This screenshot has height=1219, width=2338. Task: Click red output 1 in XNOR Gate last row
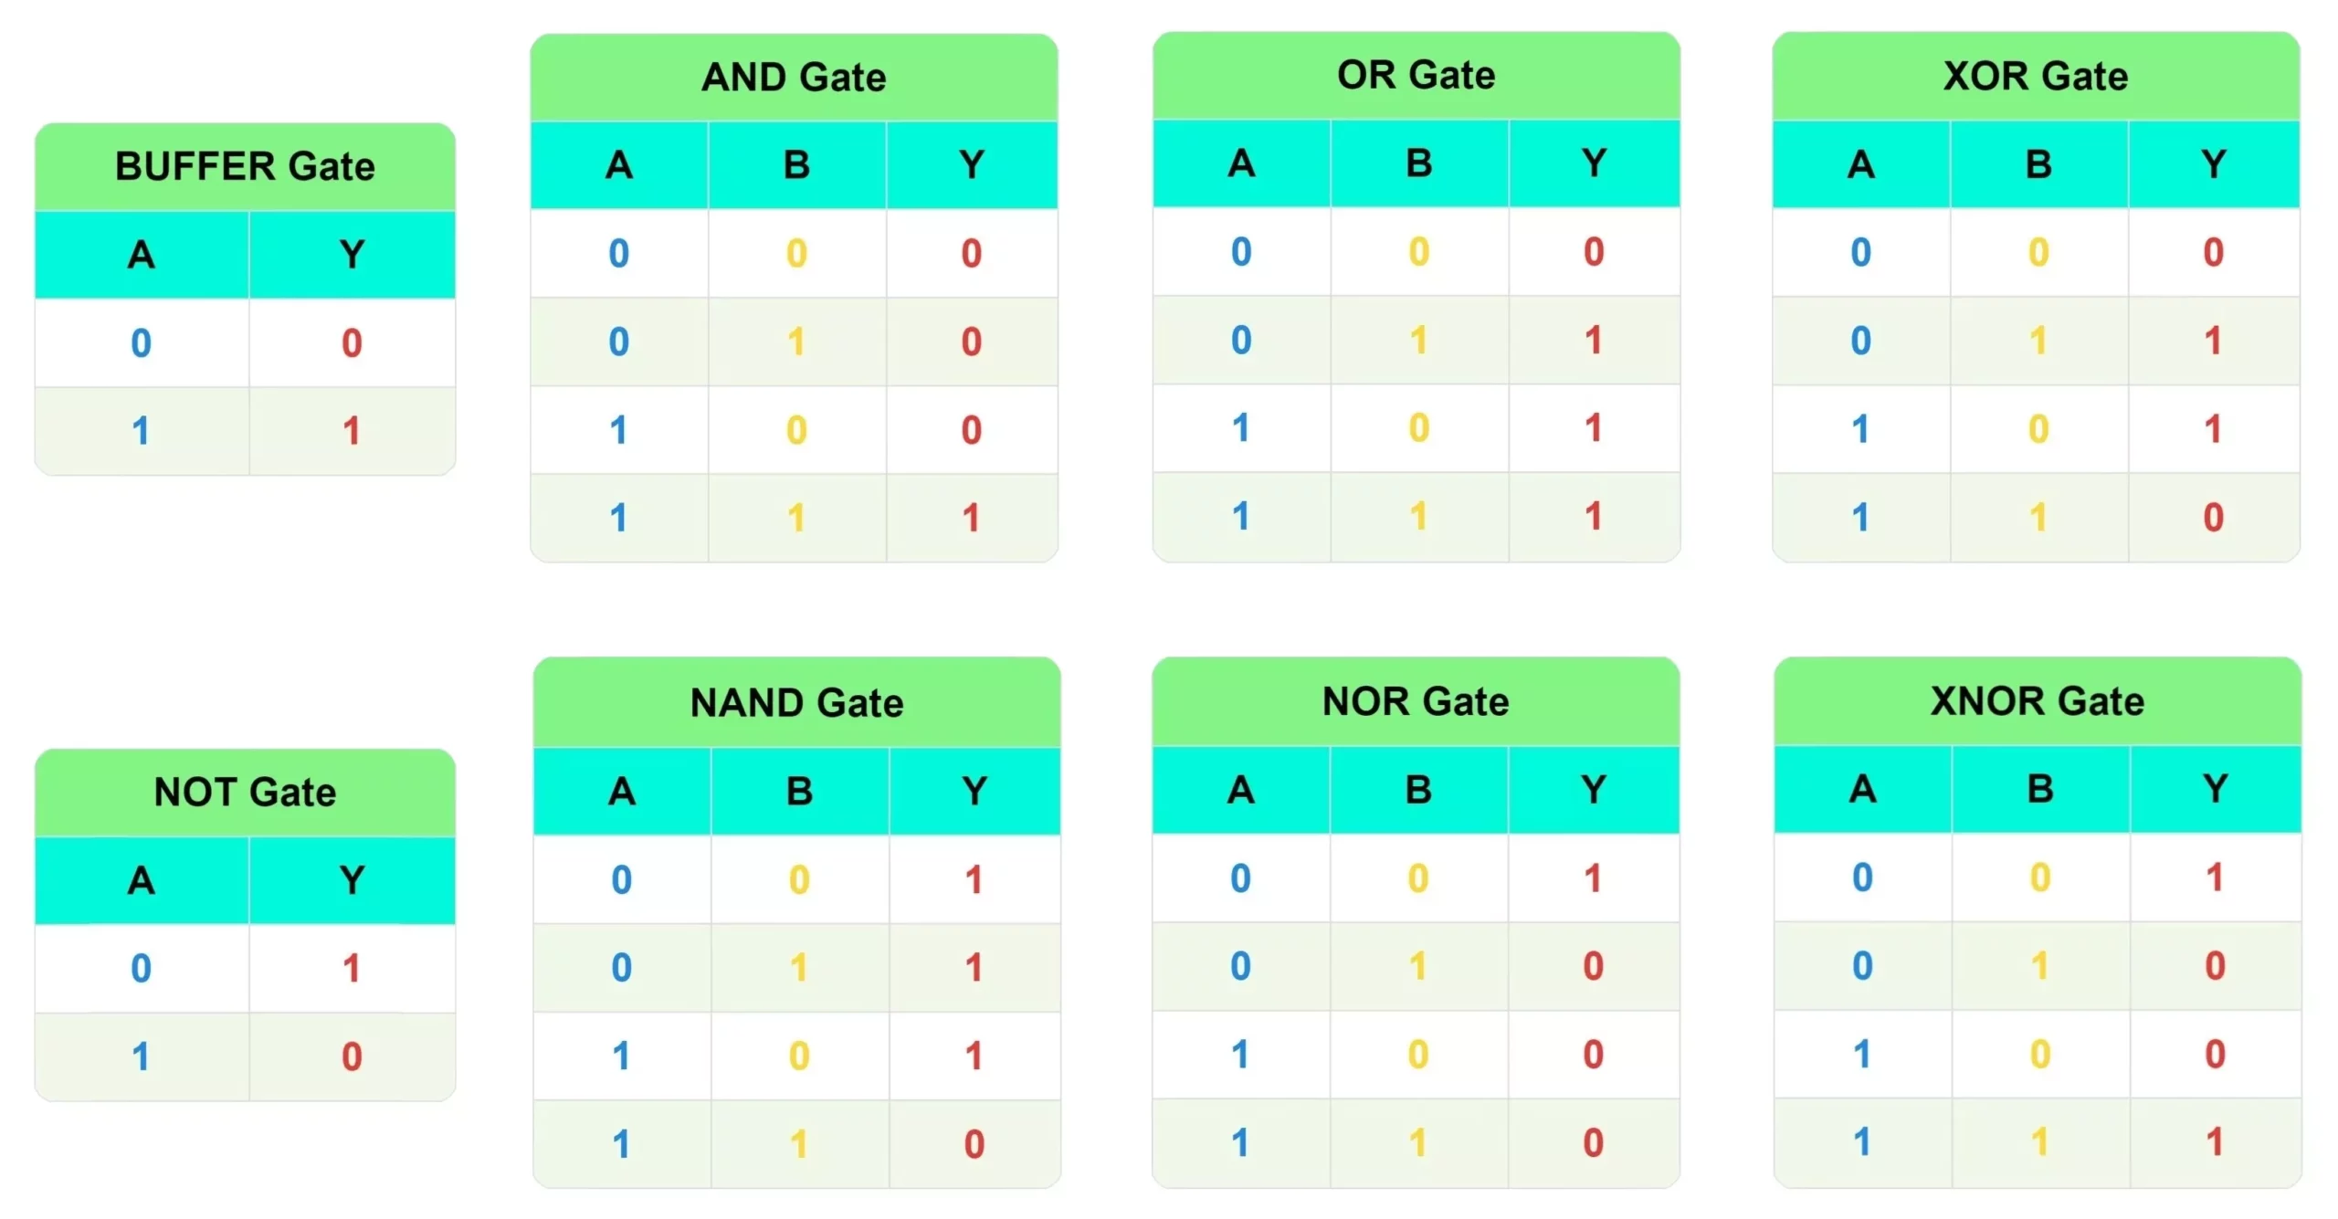[x=2215, y=1141]
